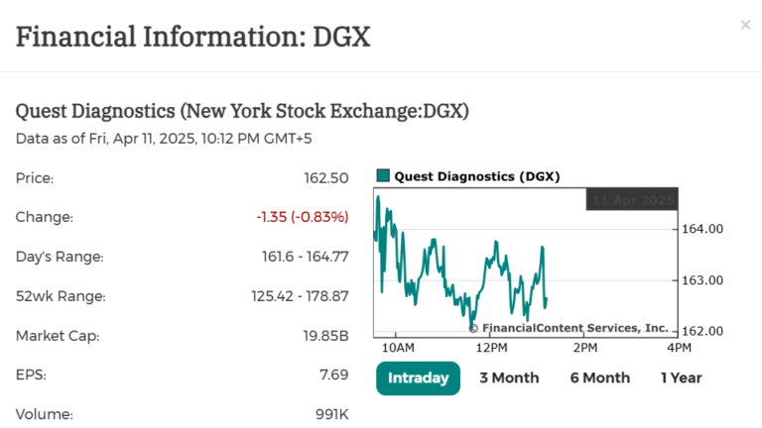The width and height of the screenshot is (762, 428).
Task: Switch to the 6 Month chart
Action: pos(599,377)
